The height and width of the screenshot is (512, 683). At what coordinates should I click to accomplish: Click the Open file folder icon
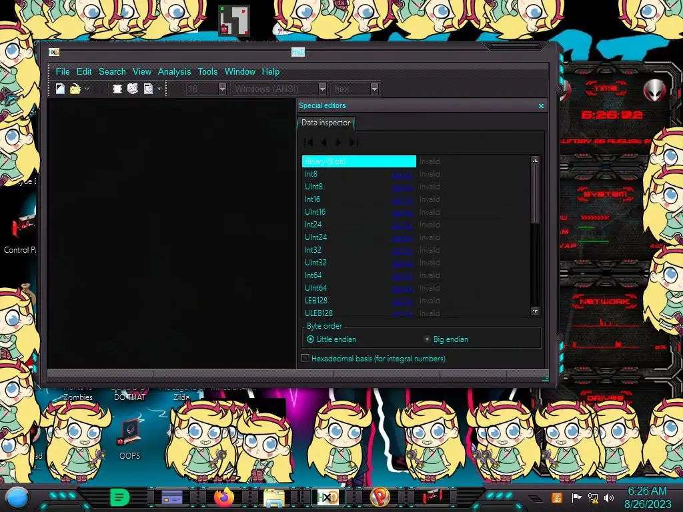click(x=75, y=89)
